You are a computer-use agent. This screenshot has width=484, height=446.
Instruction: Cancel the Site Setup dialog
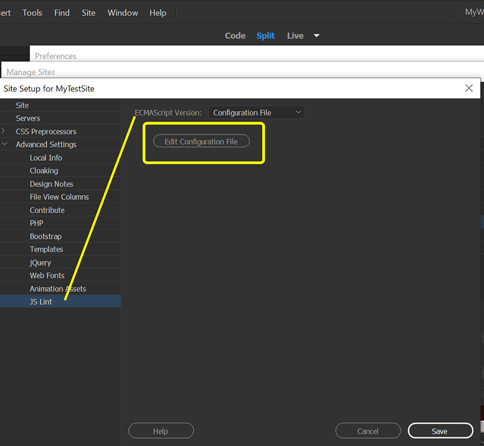368,430
